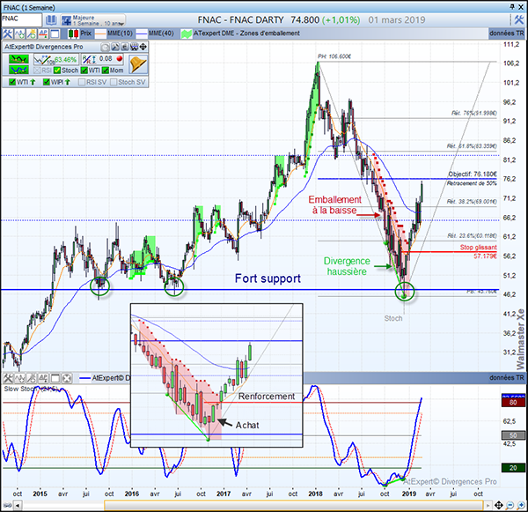Open the book icon beside the FNAC field
This screenshot has width=528, height=512.
[x=51, y=20]
